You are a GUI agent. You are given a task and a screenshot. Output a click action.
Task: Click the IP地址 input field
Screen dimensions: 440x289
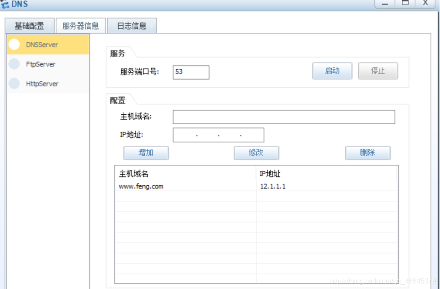(218, 135)
